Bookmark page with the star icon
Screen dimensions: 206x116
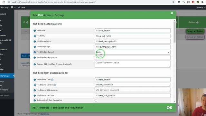[173, 2]
